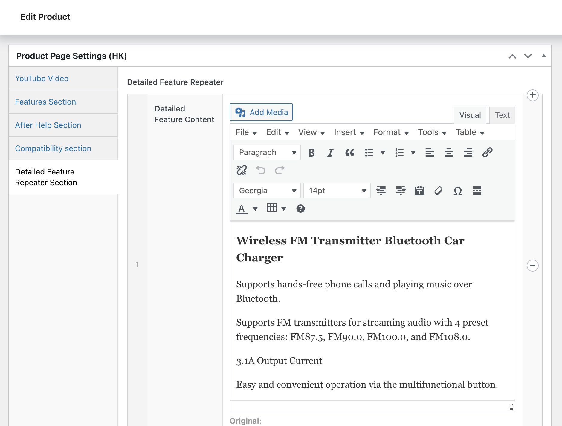Image resolution: width=562 pixels, height=426 pixels.
Task: Open the table options dropdown arrow
Action: click(x=284, y=209)
